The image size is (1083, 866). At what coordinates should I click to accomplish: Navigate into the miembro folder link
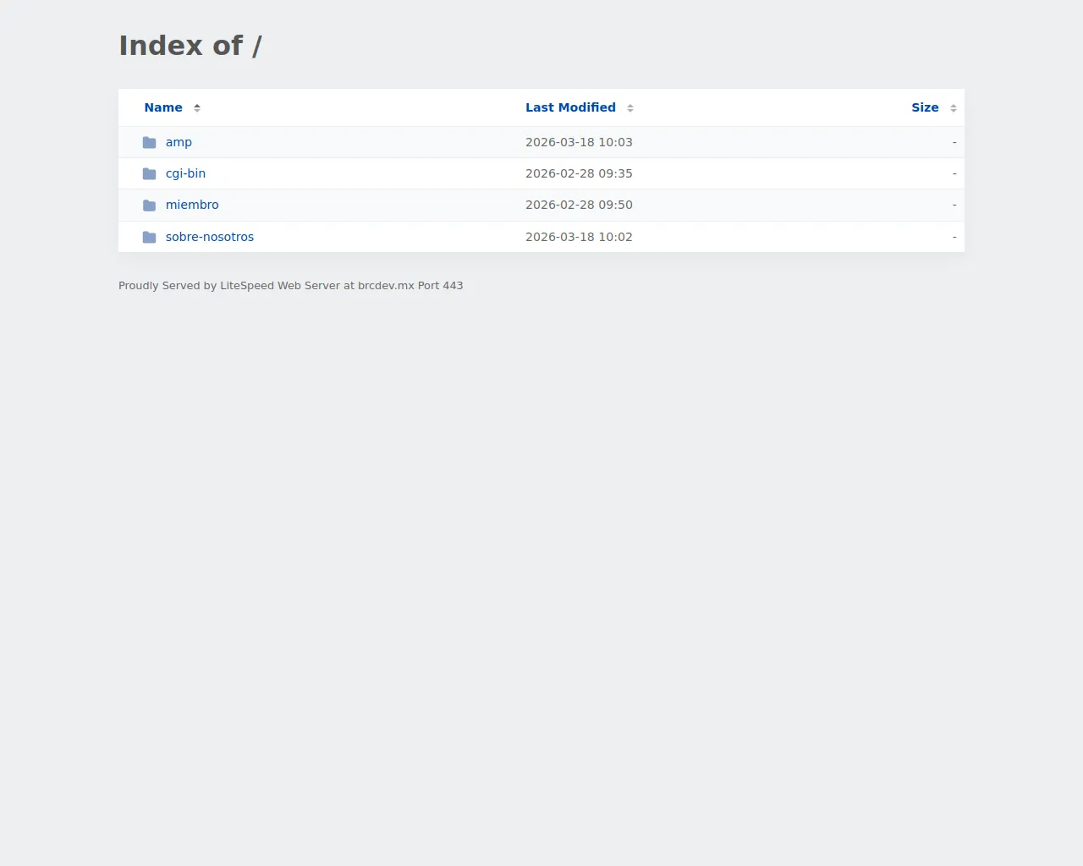[x=192, y=205]
